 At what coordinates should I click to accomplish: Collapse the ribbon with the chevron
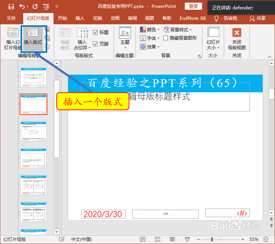pos(269,57)
